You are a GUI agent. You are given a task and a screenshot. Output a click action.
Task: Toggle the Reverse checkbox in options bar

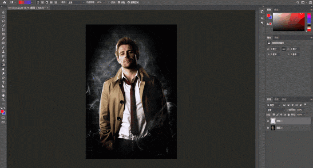(x=110, y=2)
